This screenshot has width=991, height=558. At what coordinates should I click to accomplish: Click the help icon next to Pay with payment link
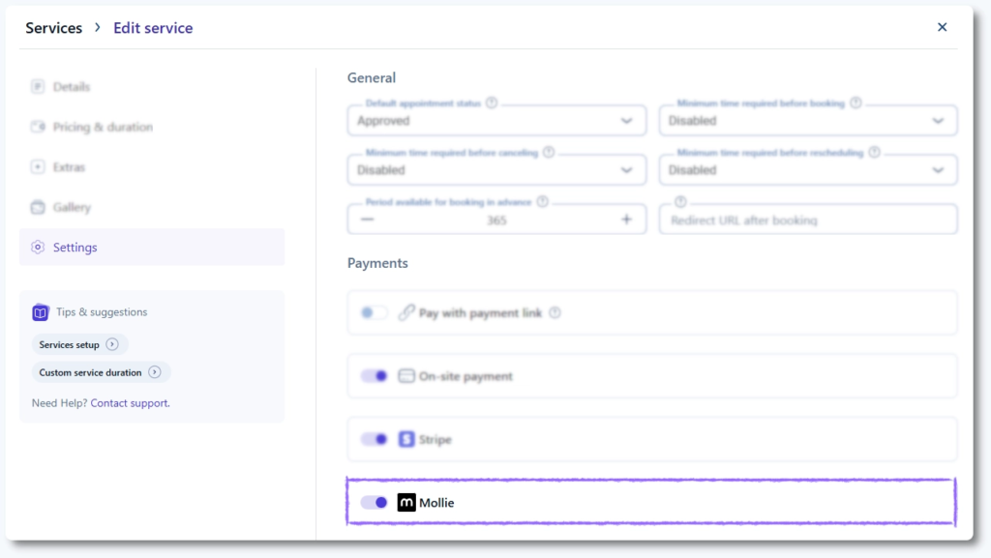(555, 313)
